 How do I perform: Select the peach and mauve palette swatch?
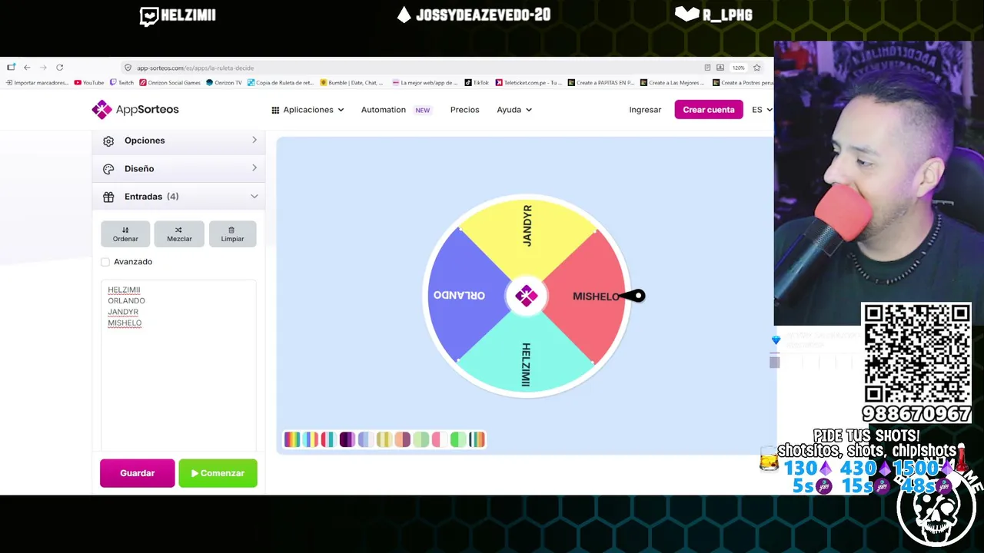point(403,439)
